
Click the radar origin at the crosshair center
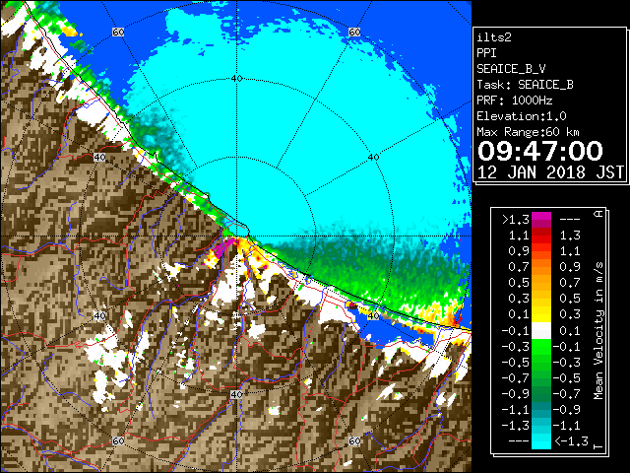237,236
